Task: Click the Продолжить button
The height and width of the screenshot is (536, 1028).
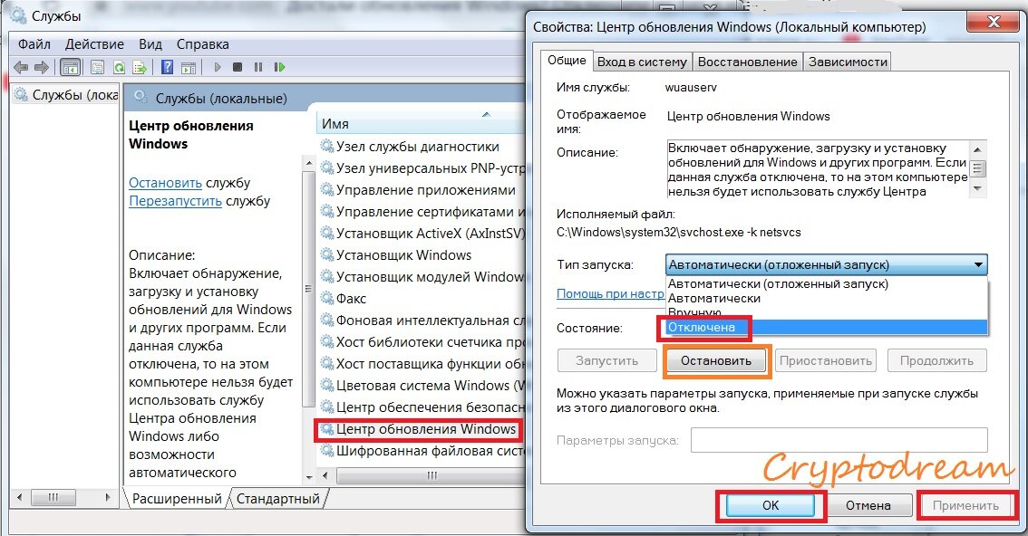Action: coord(936,360)
